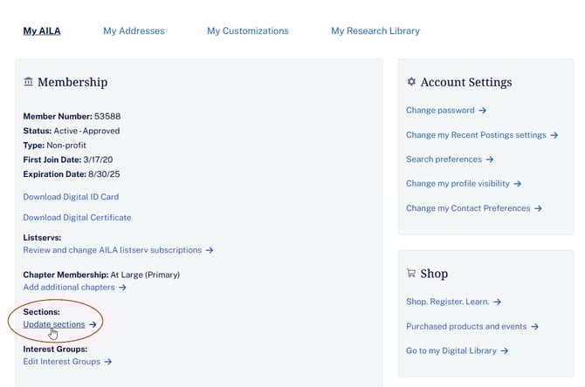Screen dimensions: 585x387
Task: Click arrow beside Edit Interest Groups
Action: 108,362
